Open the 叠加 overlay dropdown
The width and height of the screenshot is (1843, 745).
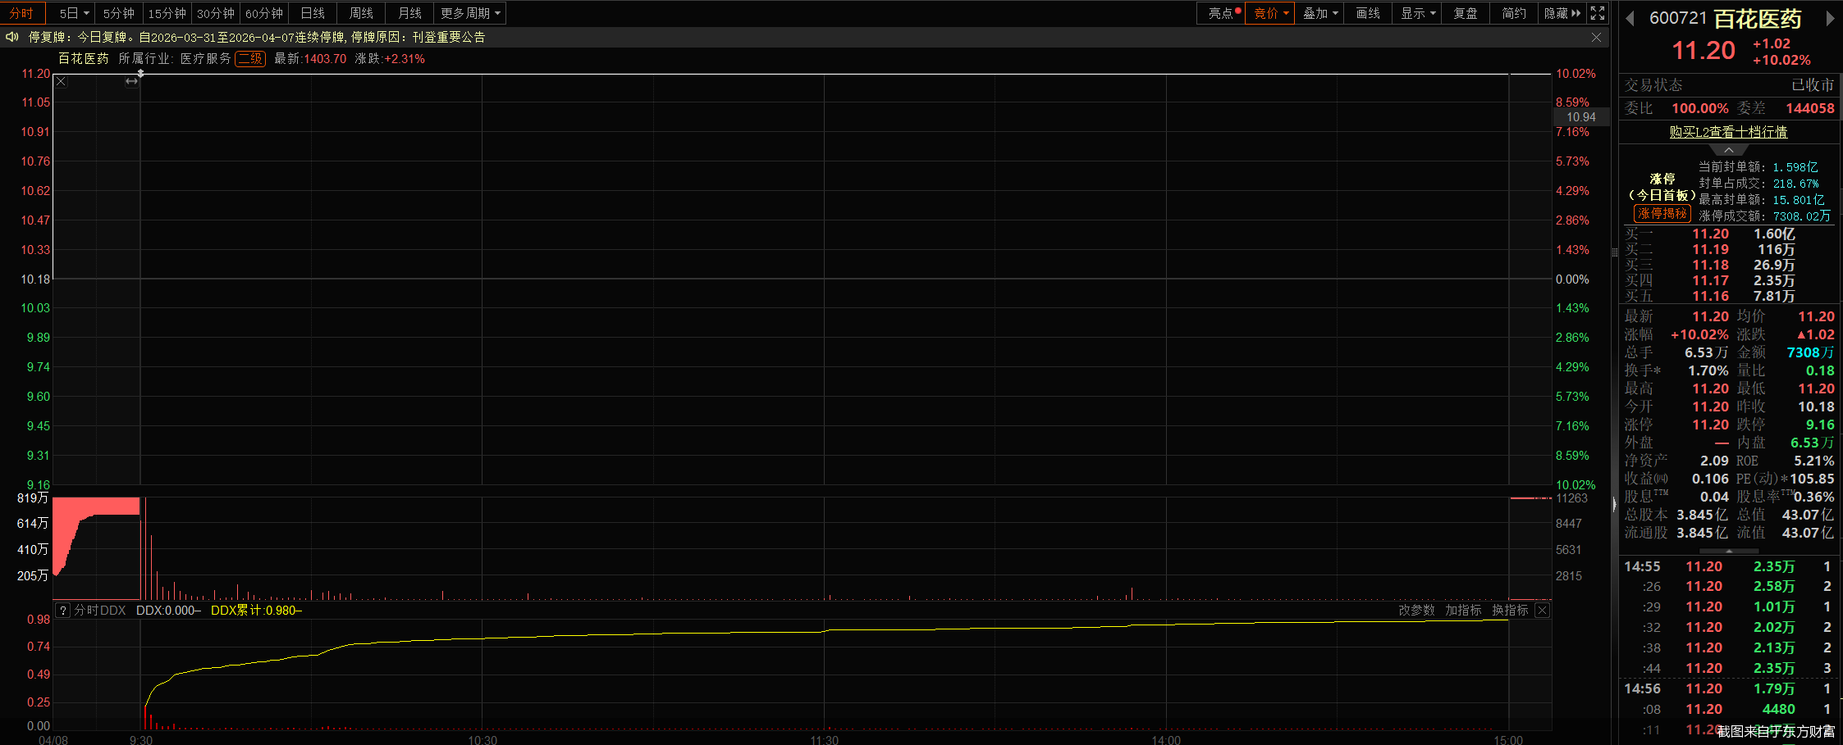1319,13
